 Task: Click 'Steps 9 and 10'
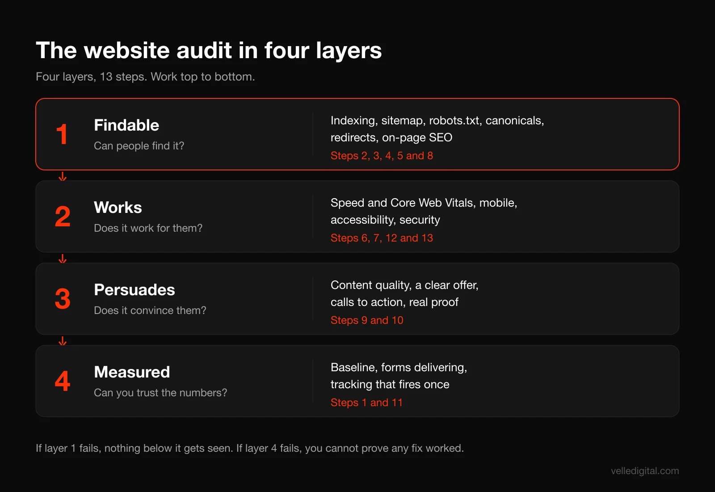[367, 320]
